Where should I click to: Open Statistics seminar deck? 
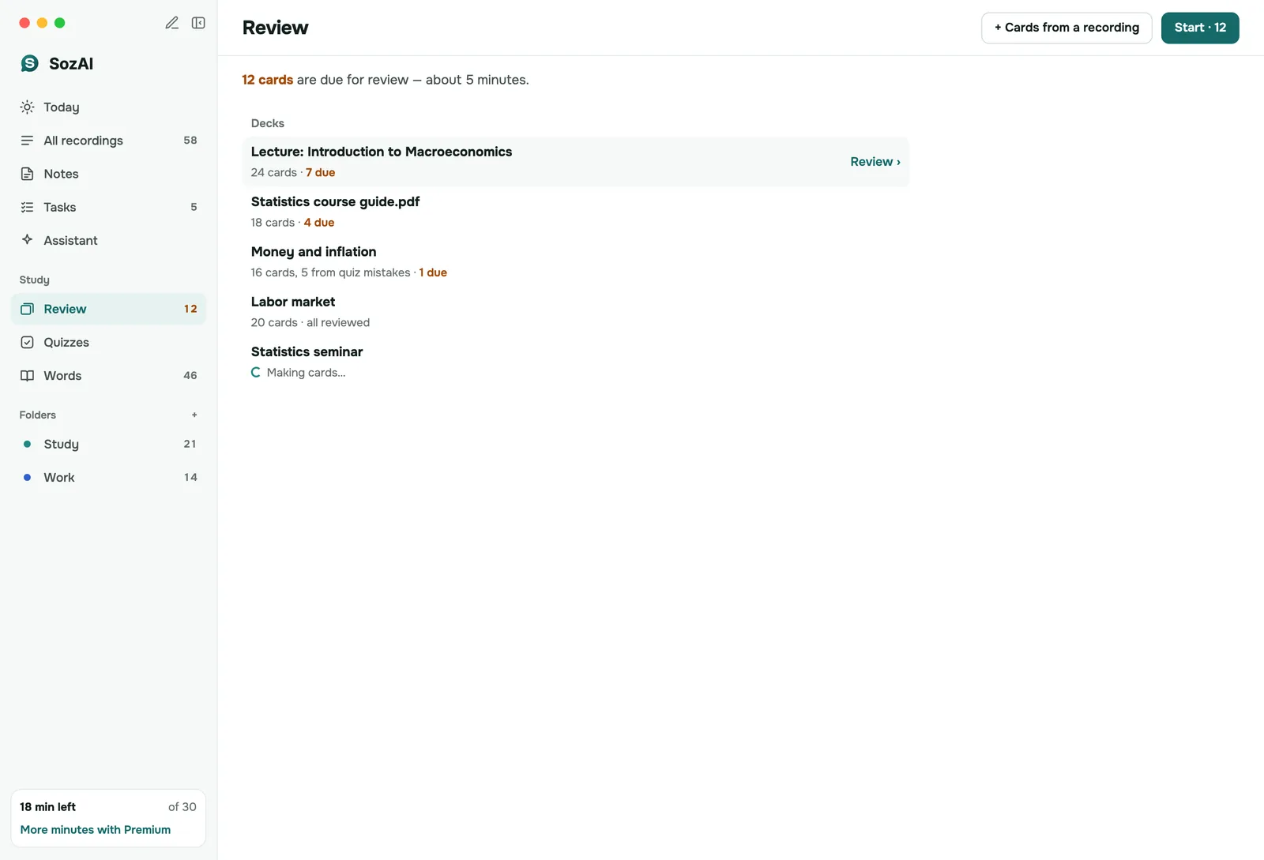click(576, 362)
